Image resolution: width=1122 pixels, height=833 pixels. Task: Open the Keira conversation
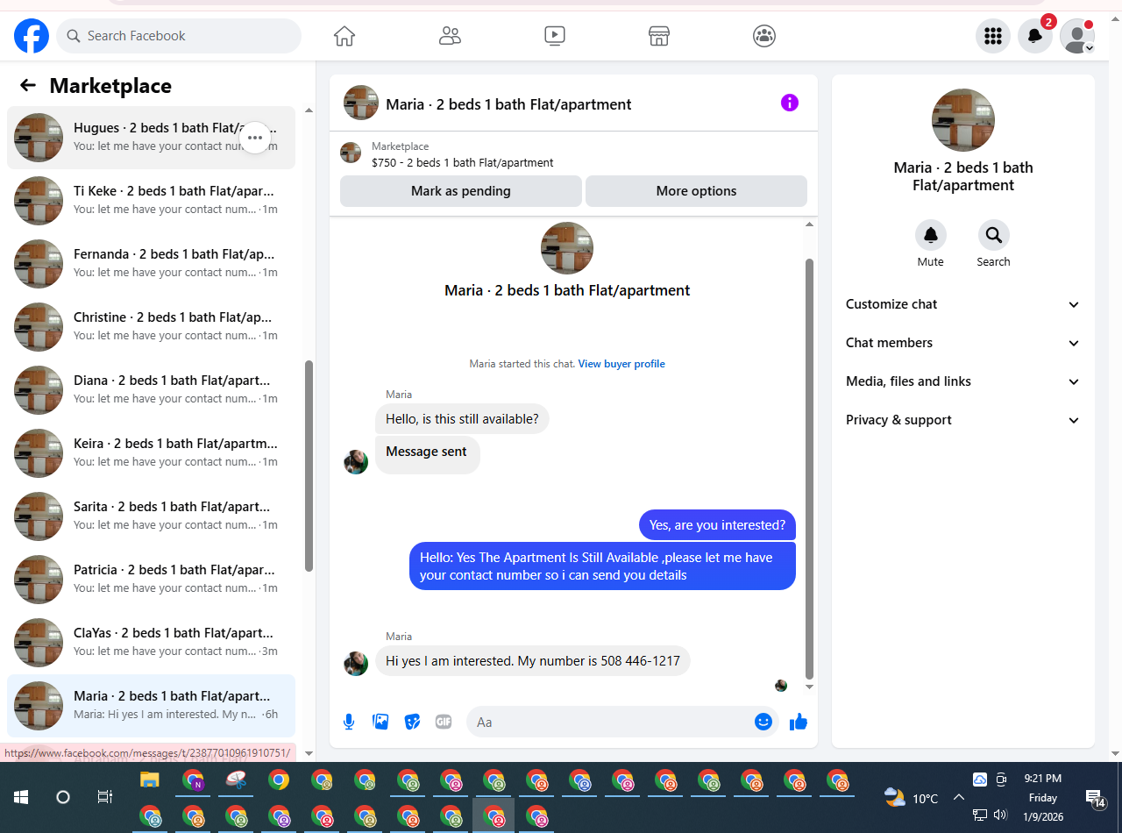(x=151, y=453)
